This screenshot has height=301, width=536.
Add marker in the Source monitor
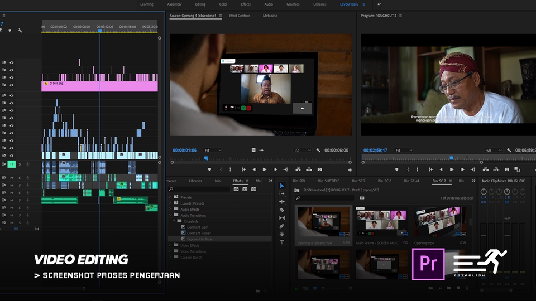pos(209,169)
